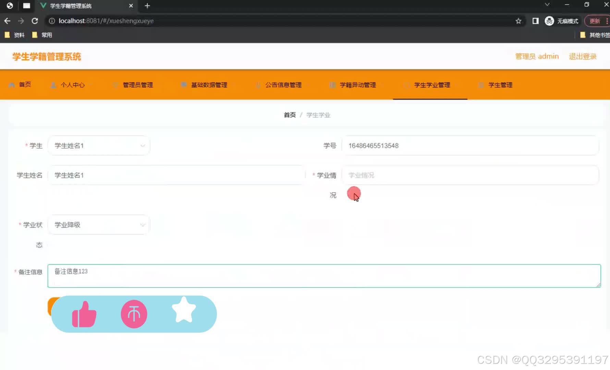
Task: Click the 学号 input field
Action: click(x=470, y=146)
